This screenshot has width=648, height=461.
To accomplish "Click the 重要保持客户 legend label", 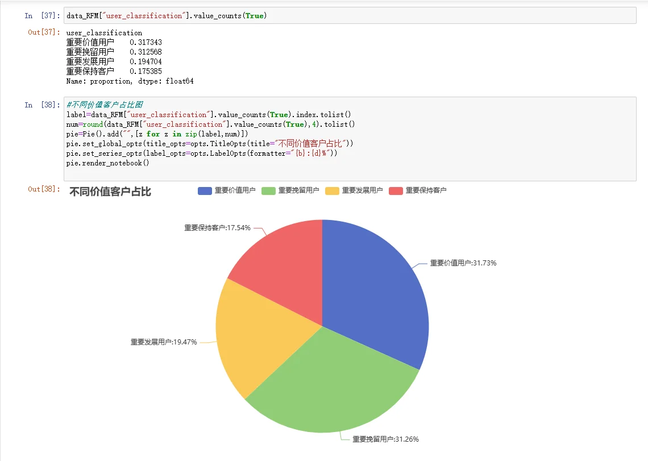I will click(426, 190).
